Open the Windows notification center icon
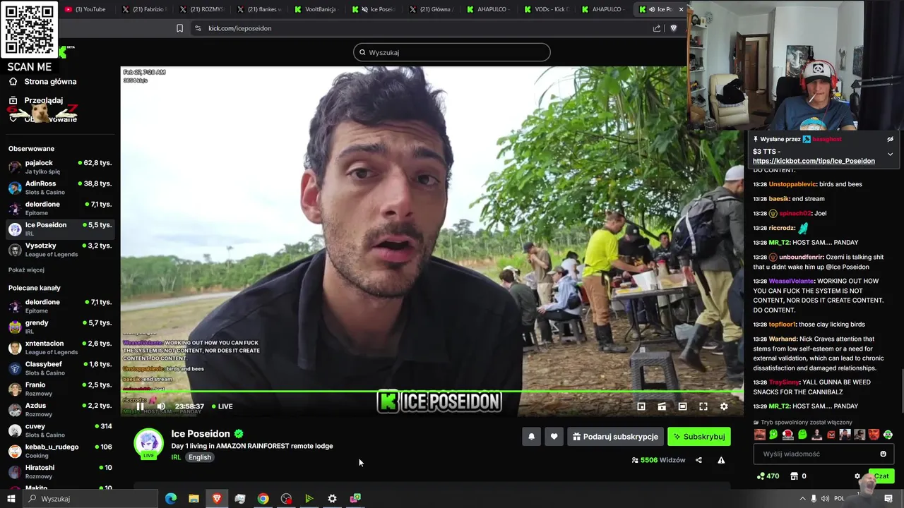The image size is (904, 508). [x=888, y=499]
